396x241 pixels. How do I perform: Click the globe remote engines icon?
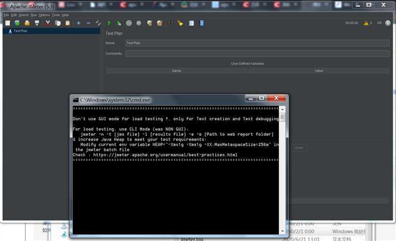coord(388,23)
